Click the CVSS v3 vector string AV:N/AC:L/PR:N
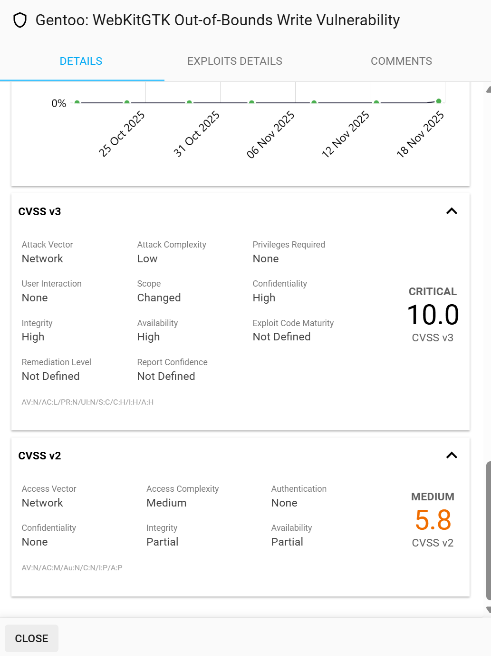 pos(87,402)
